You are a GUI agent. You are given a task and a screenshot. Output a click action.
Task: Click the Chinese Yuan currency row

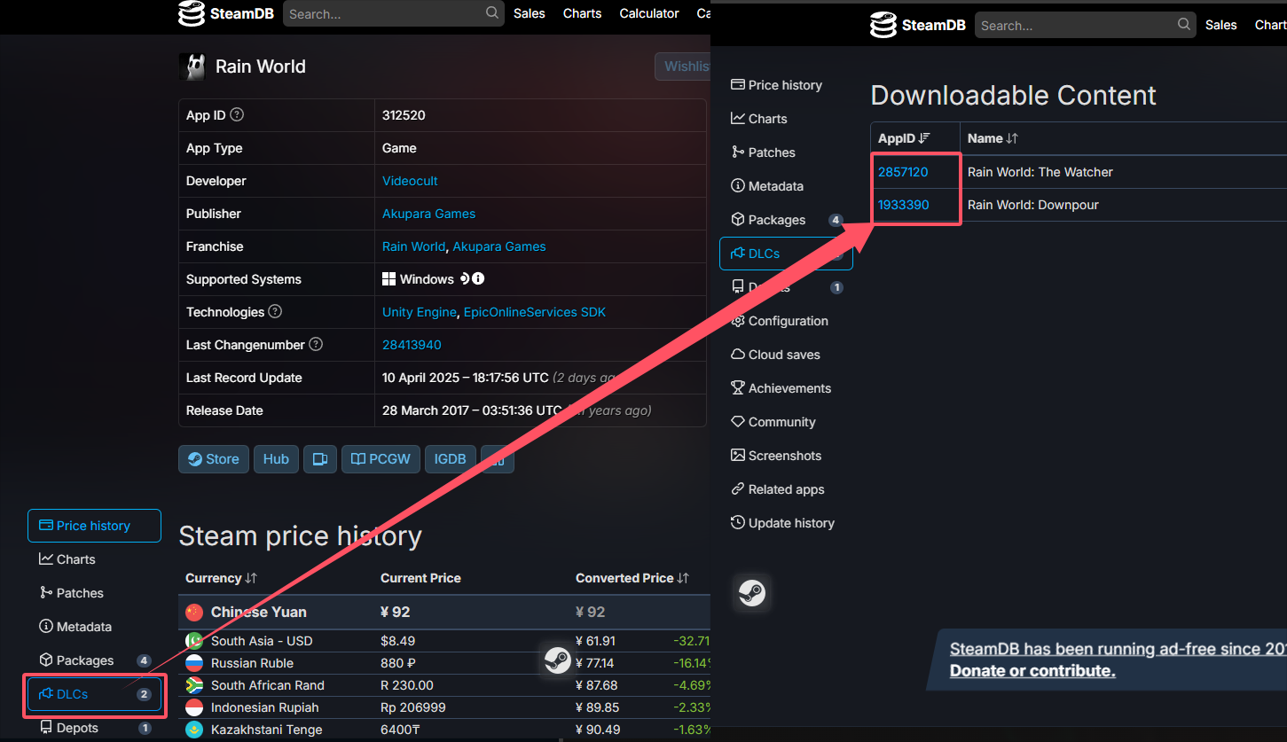tap(444, 612)
